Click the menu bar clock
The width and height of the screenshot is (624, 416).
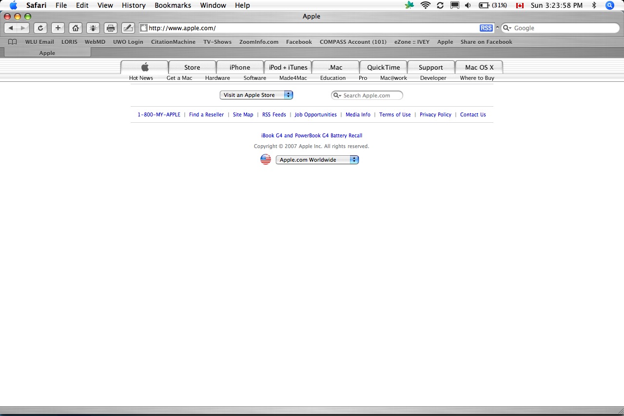557,5
